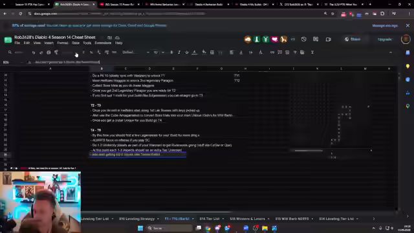Toggle bold formatting in the toolbar
The image size is (414, 233).
point(171,52)
